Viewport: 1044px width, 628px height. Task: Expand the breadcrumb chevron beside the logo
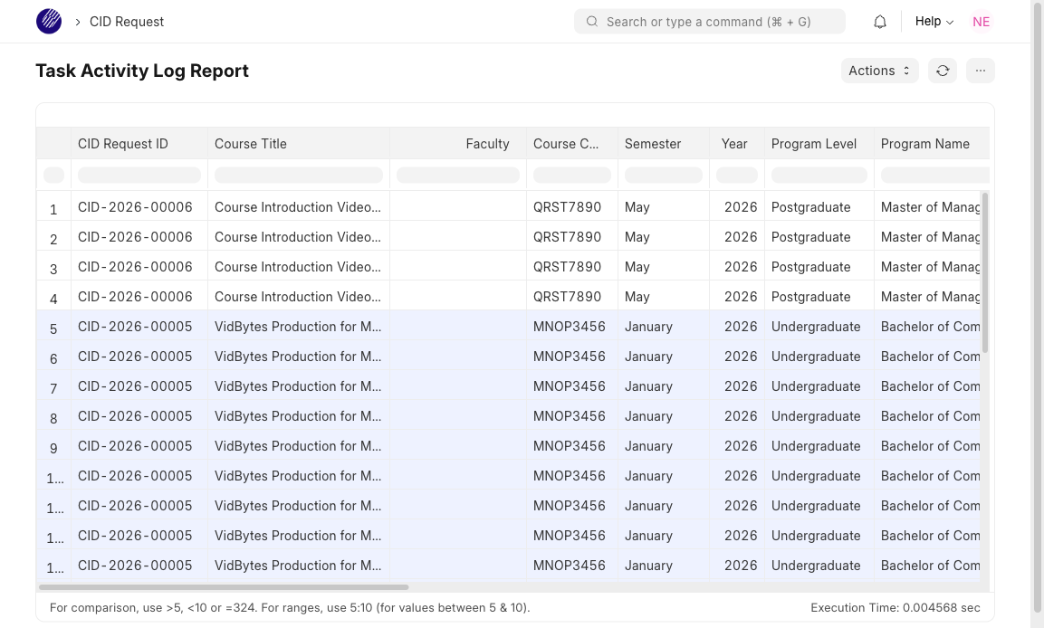point(77,21)
